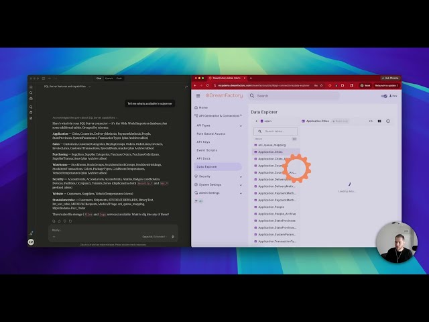Select Application.People table

pyautogui.click(x=275, y=207)
